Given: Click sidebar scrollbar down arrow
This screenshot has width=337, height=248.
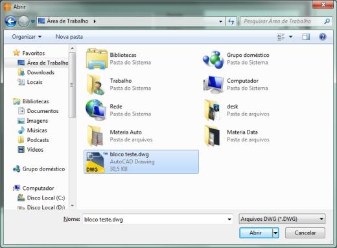Looking at the screenshot, I should point(73,205).
